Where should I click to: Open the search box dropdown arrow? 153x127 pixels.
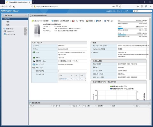click(151, 11)
